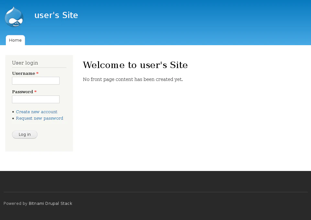The height and width of the screenshot is (220, 311).
Task: Click the "Powered by" footer text
Action: (15, 204)
